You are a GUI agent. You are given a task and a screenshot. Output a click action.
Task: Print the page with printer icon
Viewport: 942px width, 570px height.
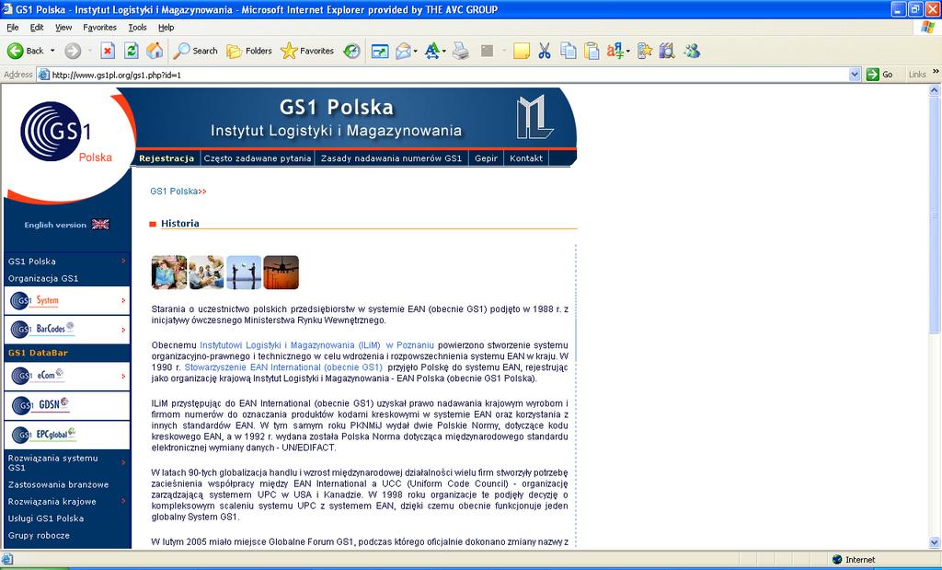461,52
